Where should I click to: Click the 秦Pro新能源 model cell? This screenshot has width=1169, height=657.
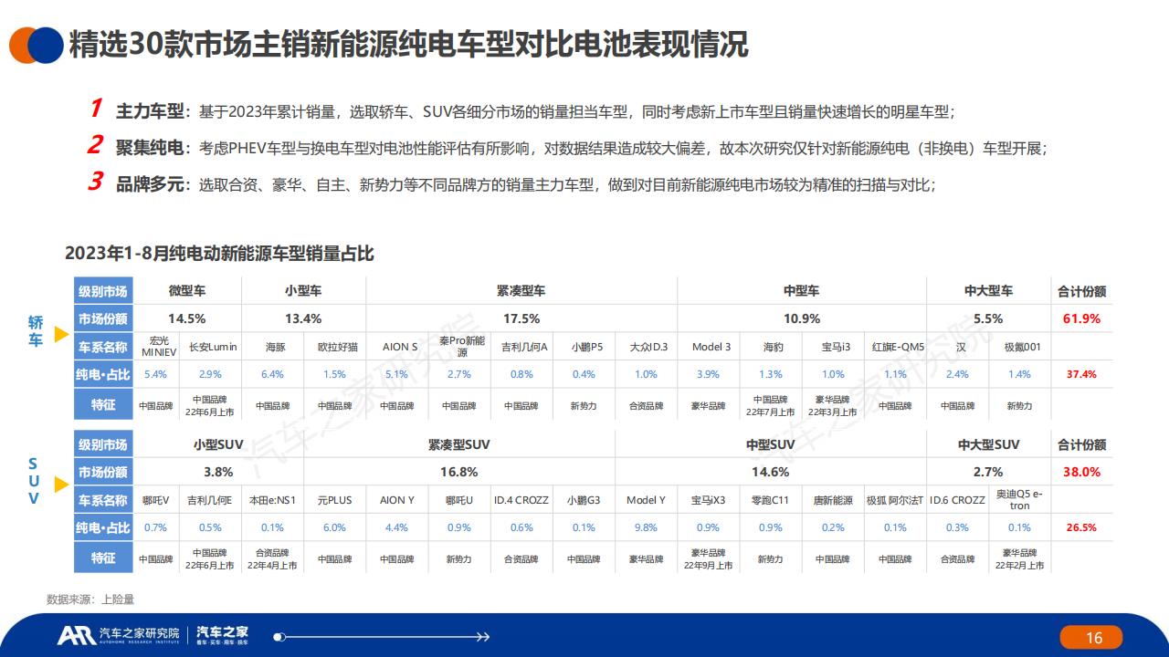(x=461, y=347)
